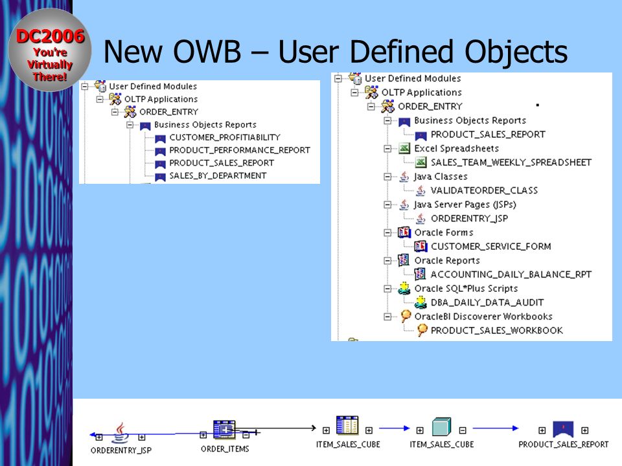The image size is (622, 466).
Task: Click PRODUCT_SALES_REPORT icon in left tree
Action: tap(160, 164)
